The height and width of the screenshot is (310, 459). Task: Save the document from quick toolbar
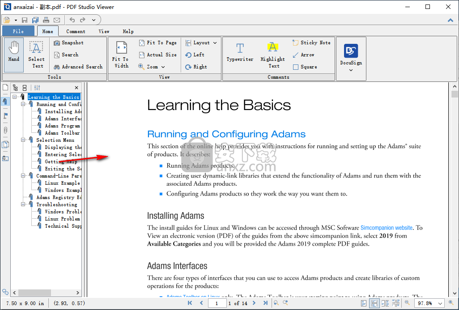[x=25, y=20]
